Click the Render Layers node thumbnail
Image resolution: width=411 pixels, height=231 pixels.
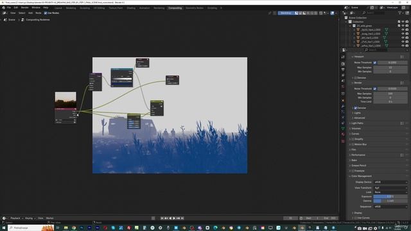(66, 99)
